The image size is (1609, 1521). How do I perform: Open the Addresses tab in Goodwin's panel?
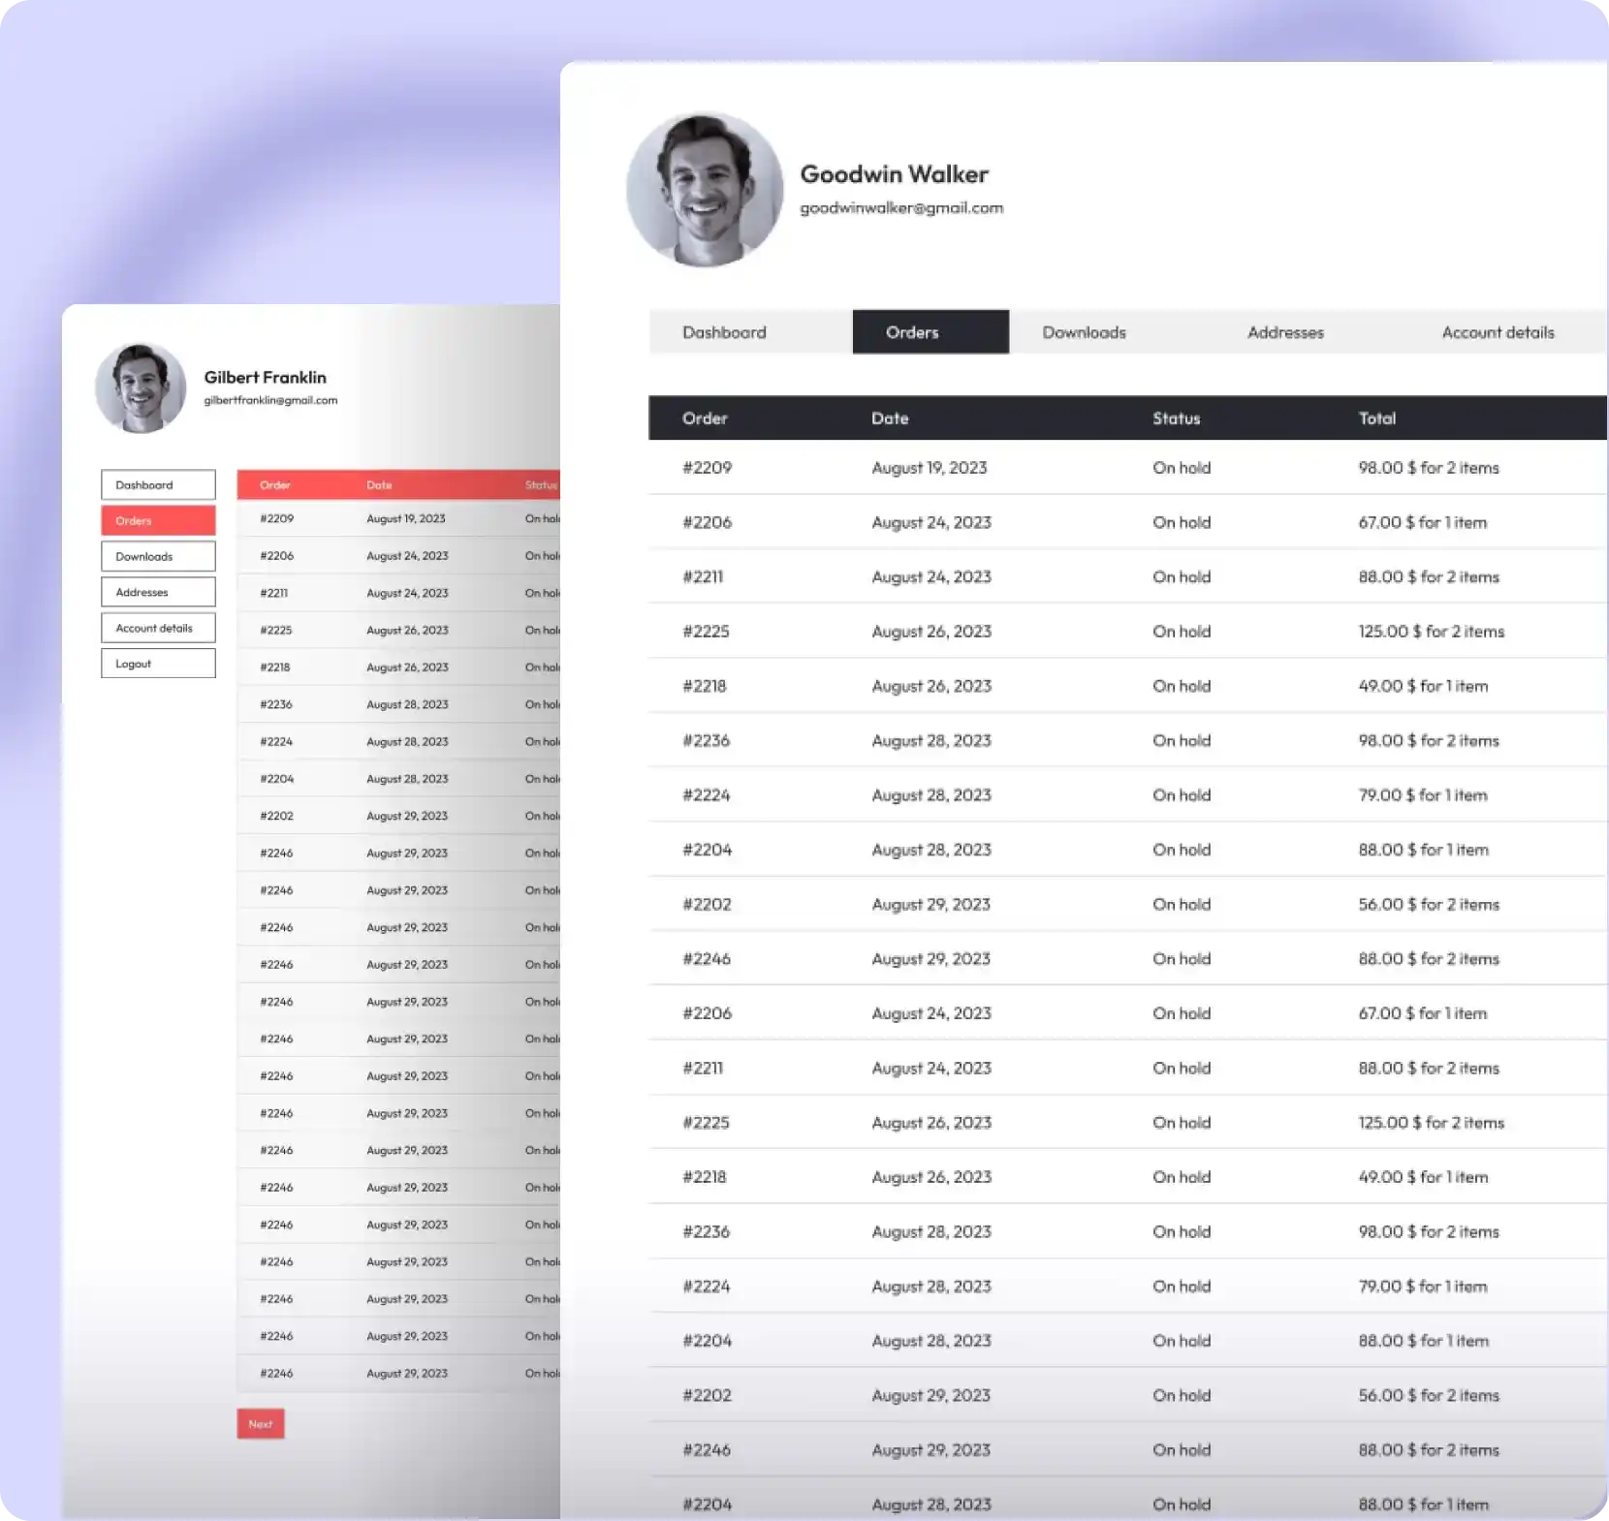point(1285,332)
